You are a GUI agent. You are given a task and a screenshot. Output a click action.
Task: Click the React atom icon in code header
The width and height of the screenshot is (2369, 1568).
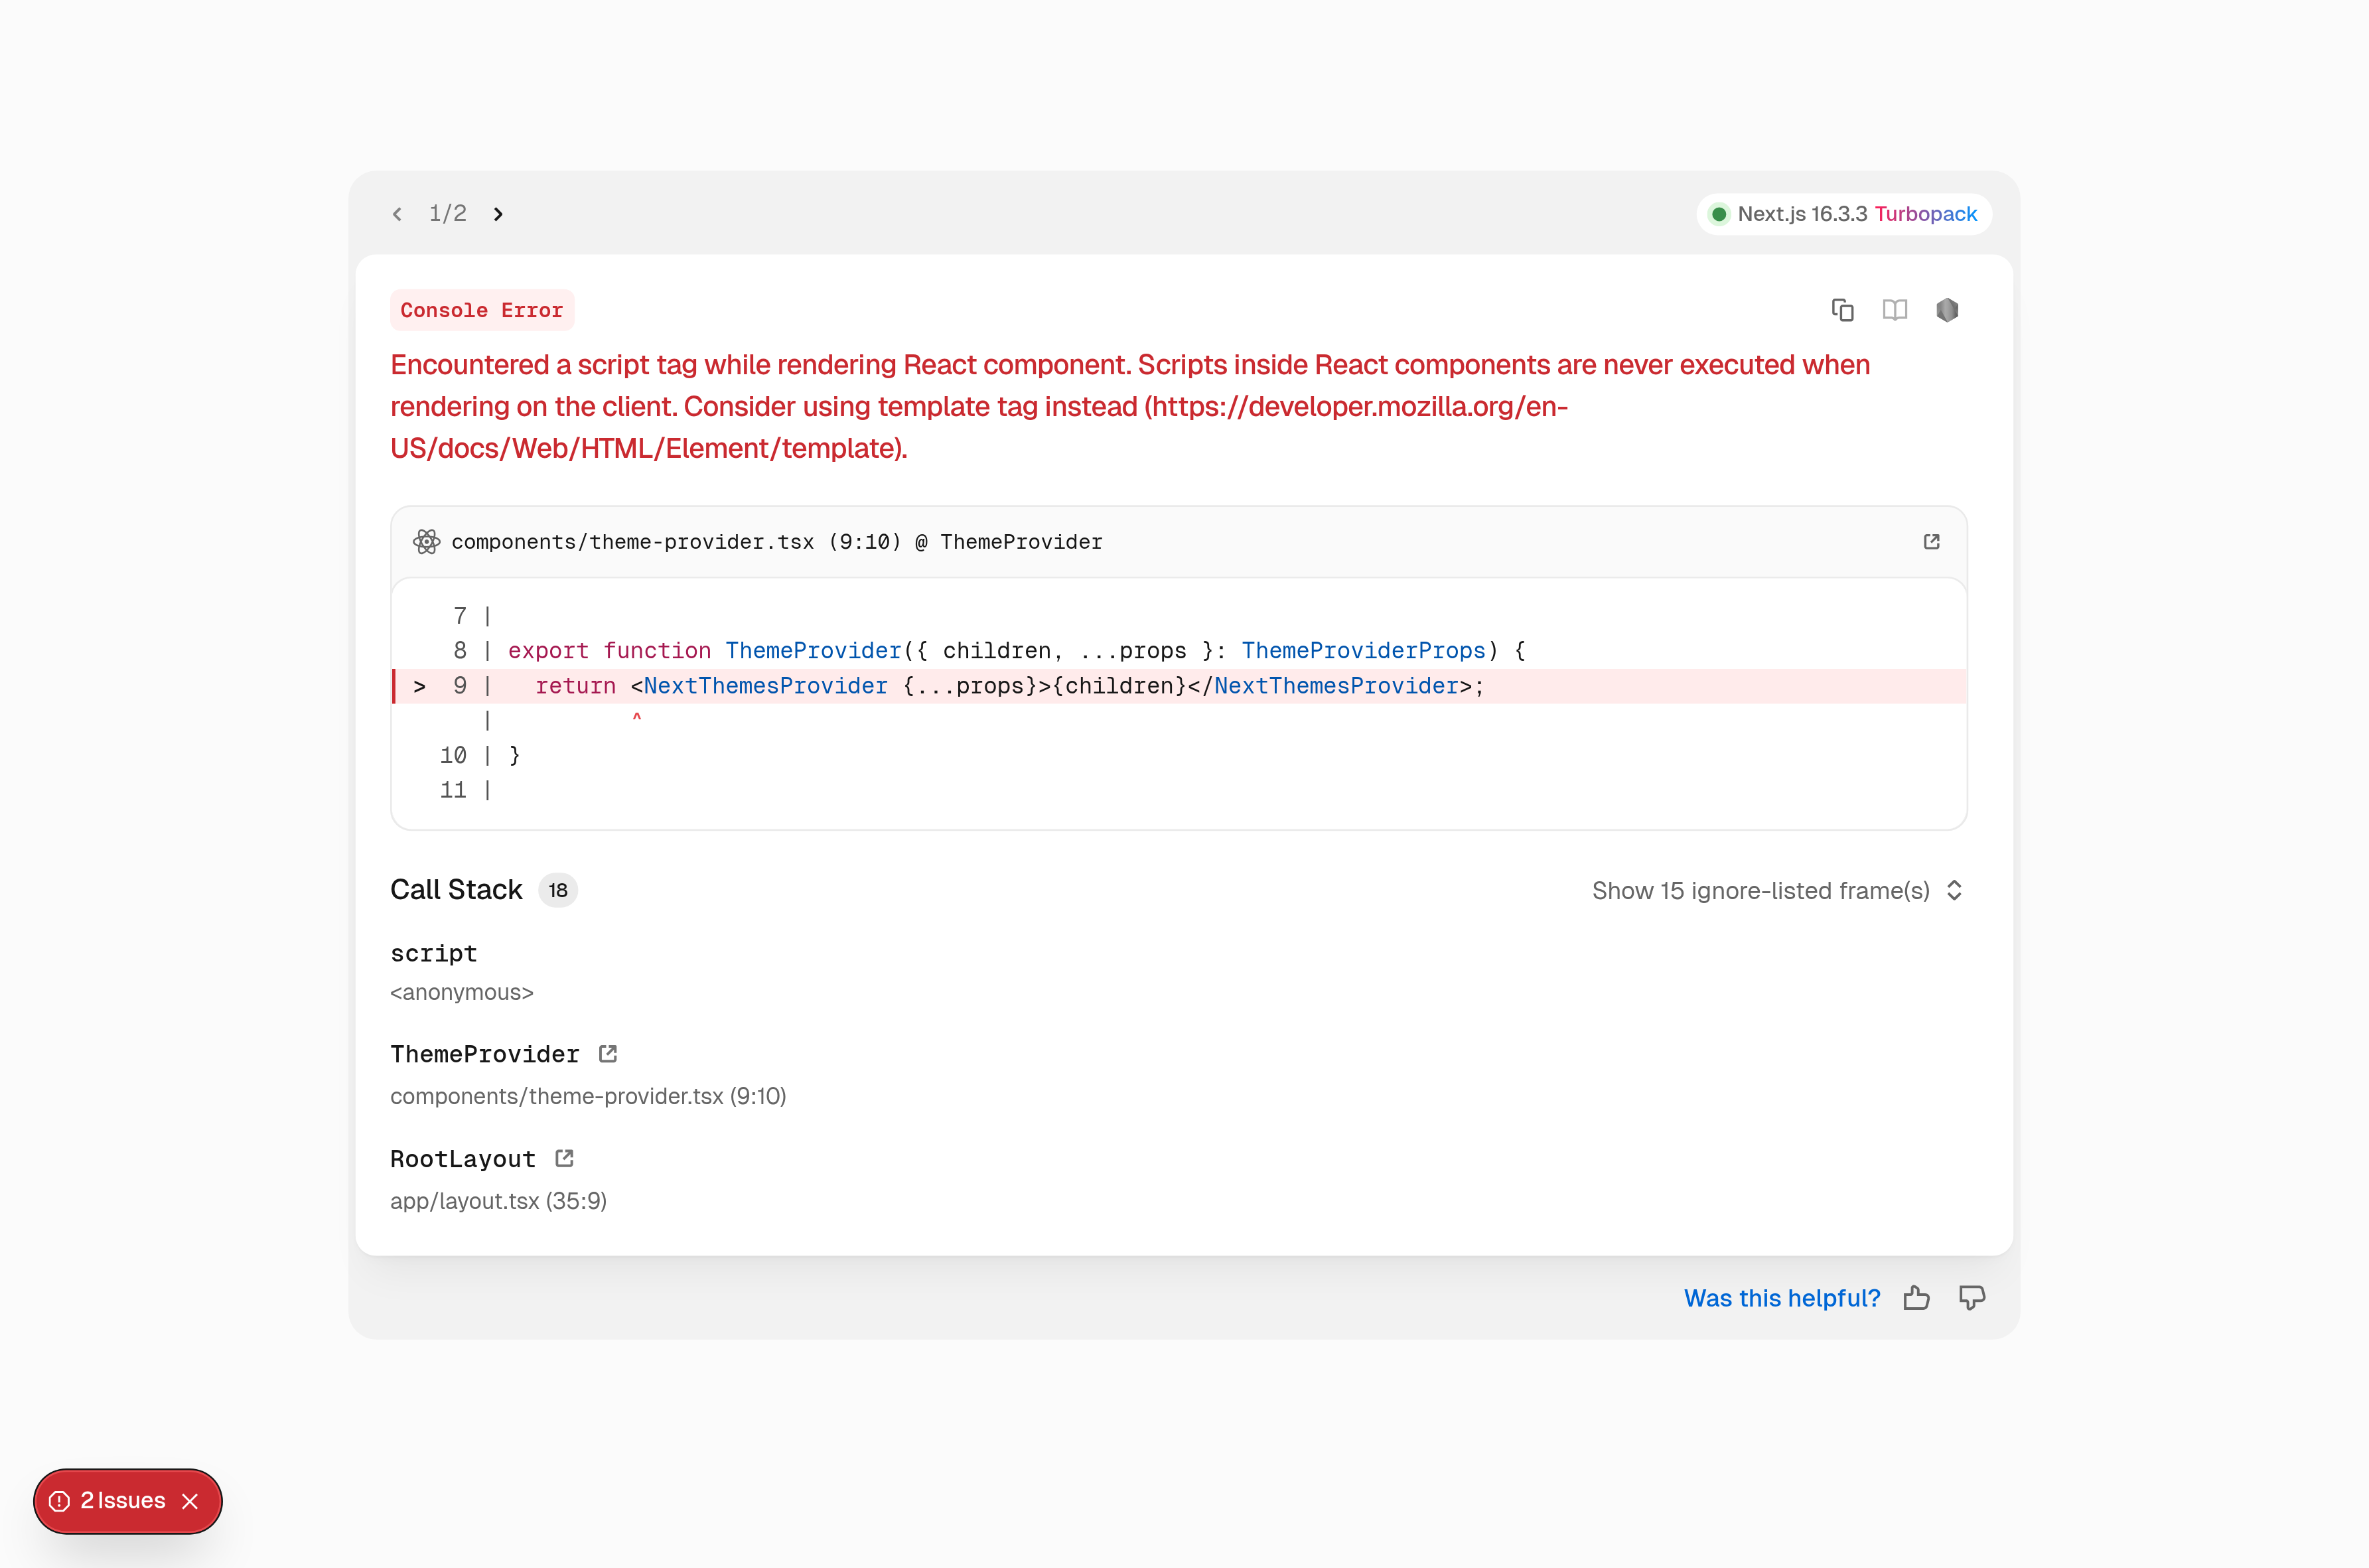(x=427, y=542)
